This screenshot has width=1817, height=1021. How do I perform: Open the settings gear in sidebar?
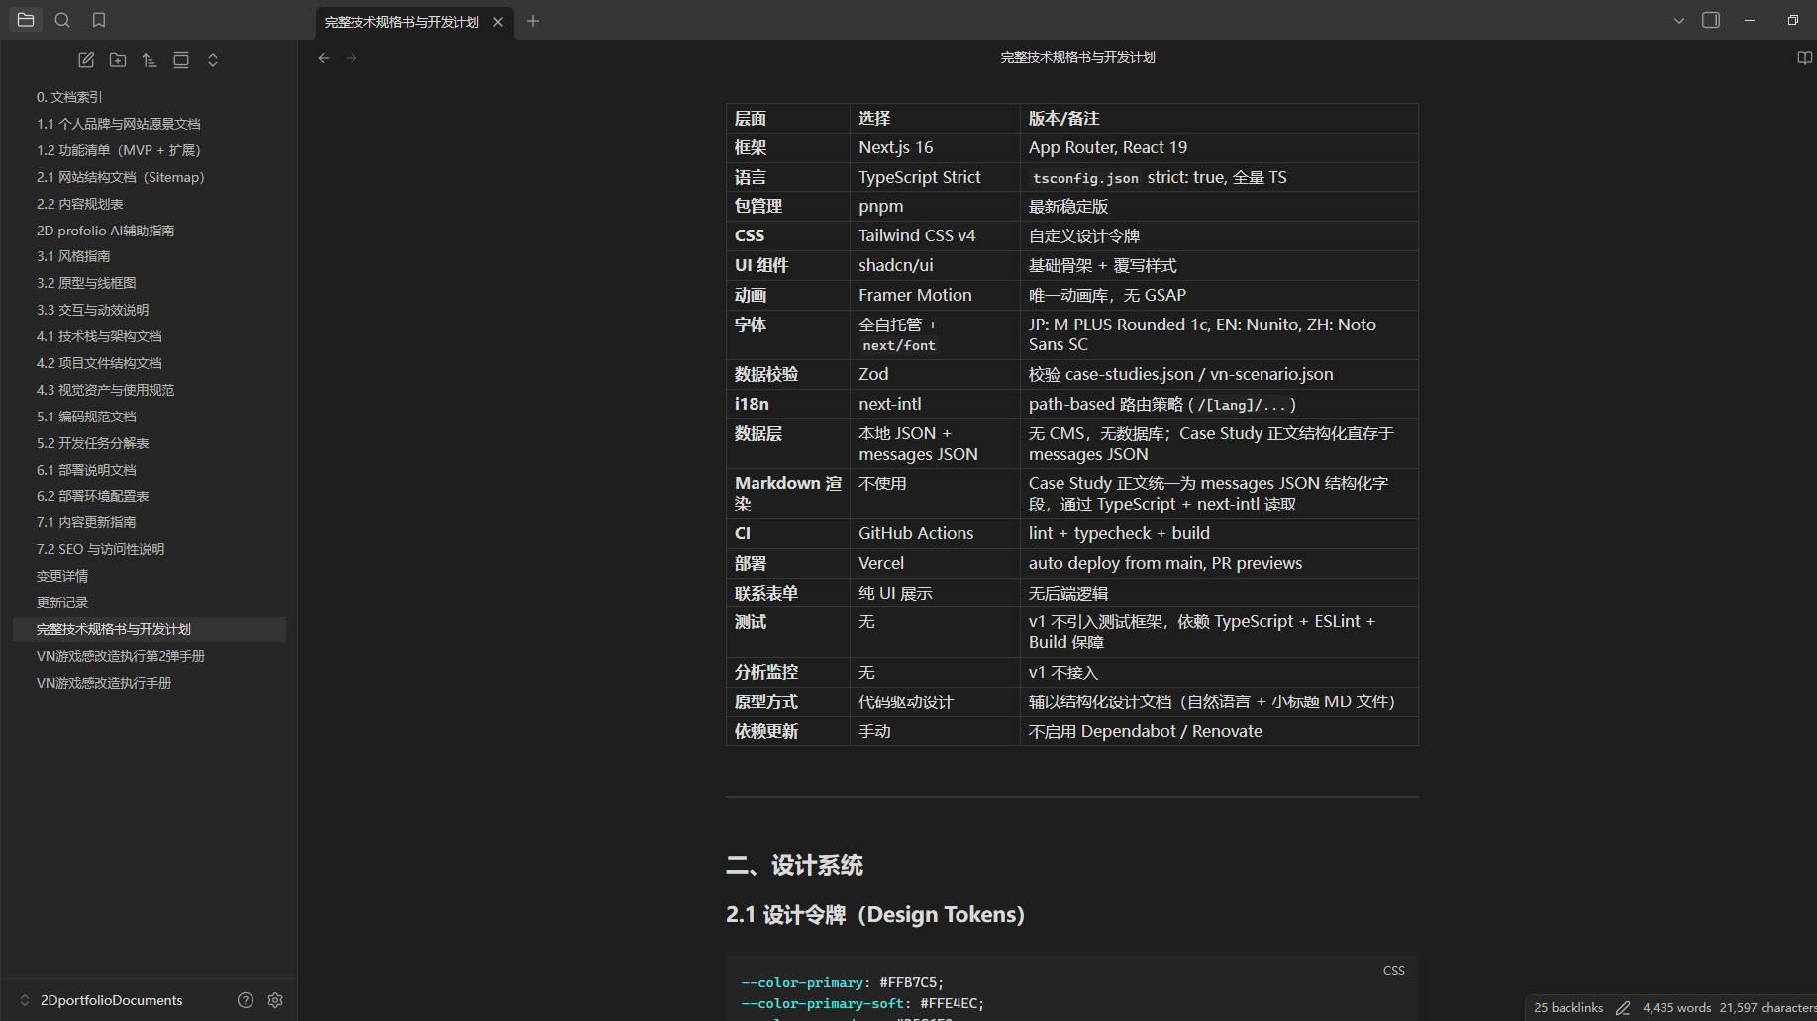[275, 1000]
